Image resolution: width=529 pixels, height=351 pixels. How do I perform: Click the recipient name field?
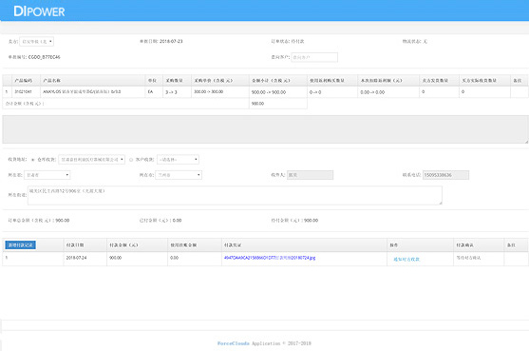pyautogui.click(x=310, y=175)
